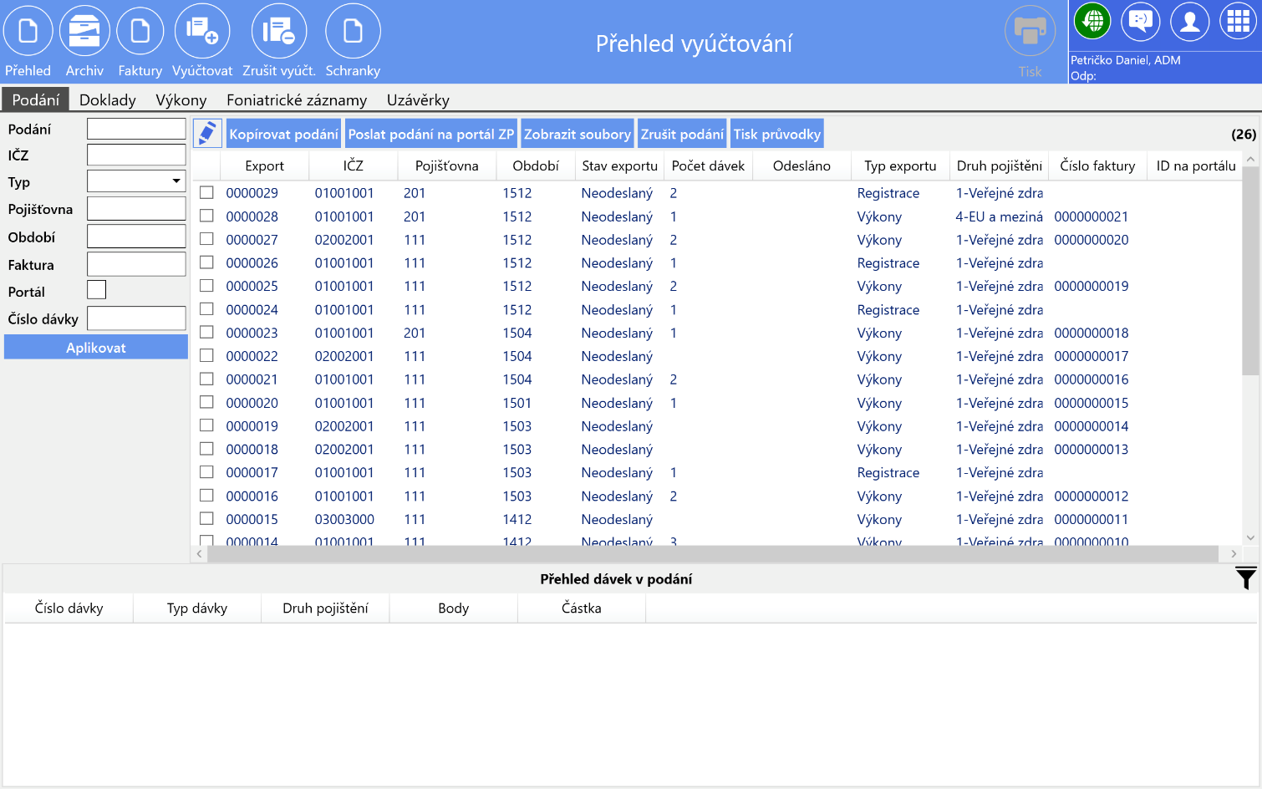The width and height of the screenshot is (1262, 789).
Task: Open the user profile icon
Action: point(1190,22)
